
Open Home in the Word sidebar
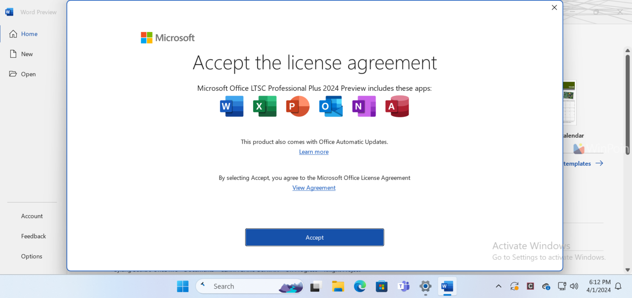point(29,34)
